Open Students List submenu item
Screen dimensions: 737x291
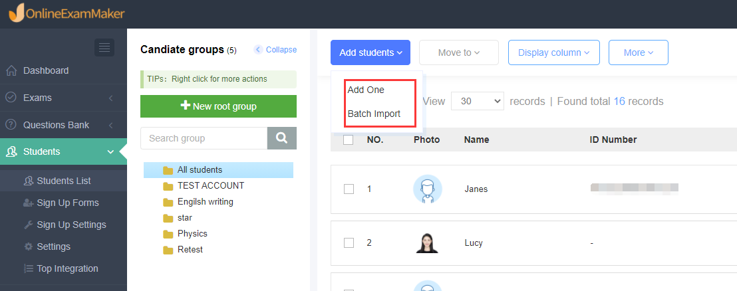tap(63, 181)
